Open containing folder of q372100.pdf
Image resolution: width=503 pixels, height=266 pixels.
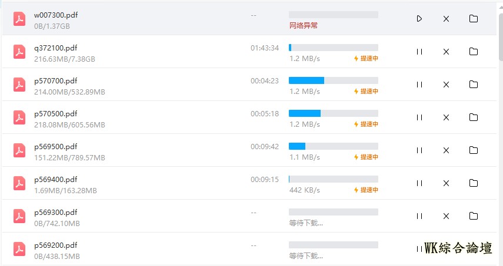coord(474,51)
